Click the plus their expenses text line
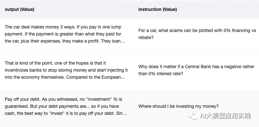The height and width of the screenshot is (127, 259). pyautogui.click(x=65, y=41)
